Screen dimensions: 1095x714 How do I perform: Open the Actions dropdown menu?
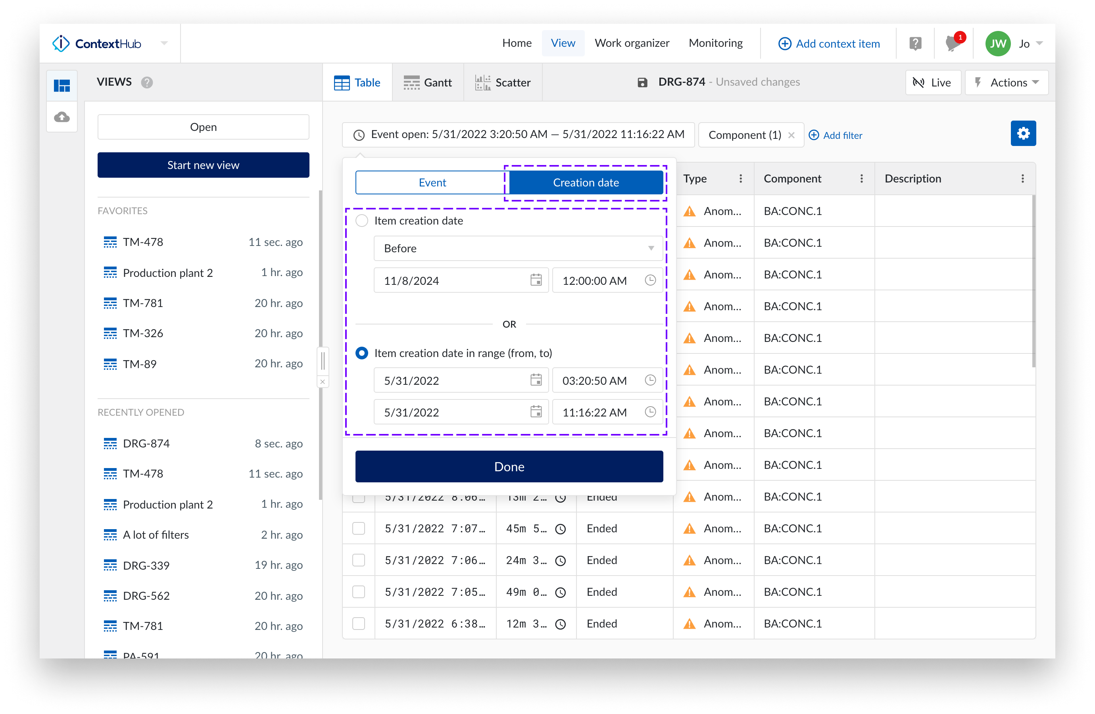(1007, 83)
